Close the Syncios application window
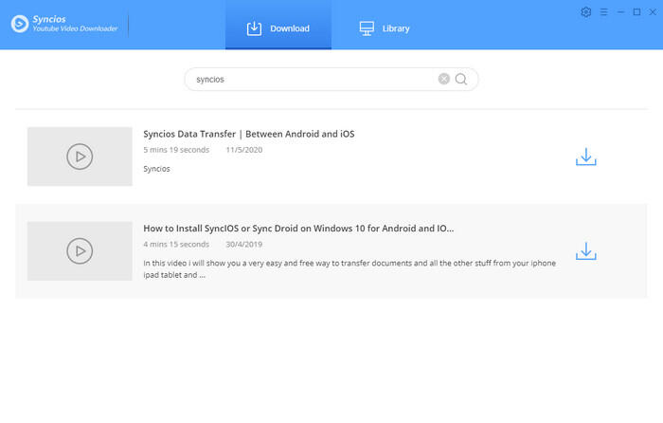Screen dimensions: 663x423 tap(652, 12)
